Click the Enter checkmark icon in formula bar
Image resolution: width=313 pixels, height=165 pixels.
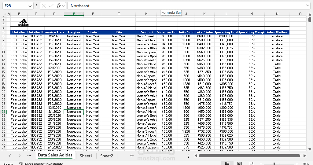[51, 6]
